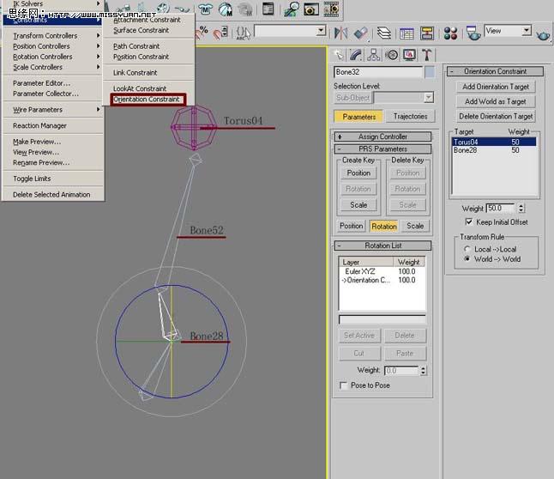The height and width of the screenshot is (479, 554).
Task: Click Add World as Target button
Action: click(x=496, y=101)
